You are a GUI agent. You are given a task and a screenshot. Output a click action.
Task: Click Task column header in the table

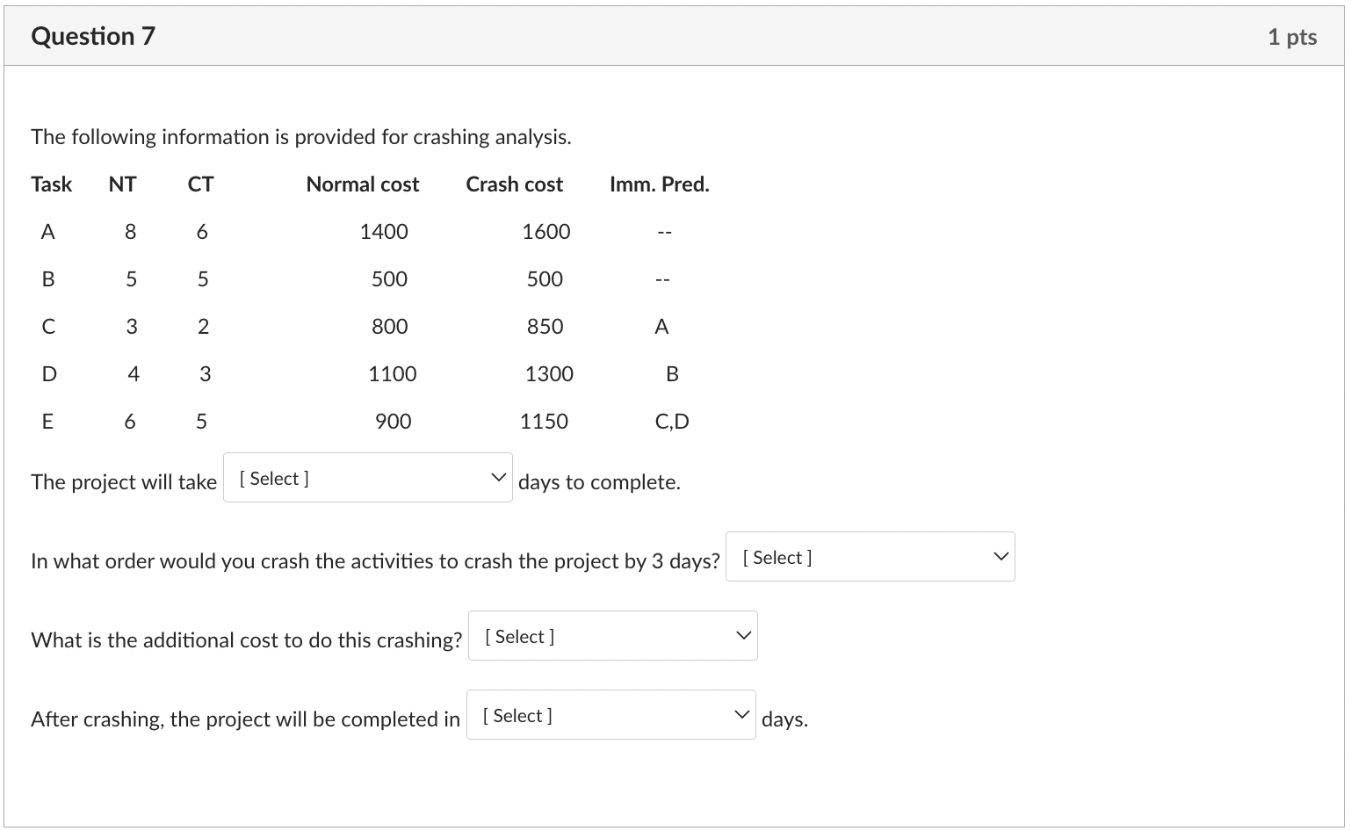(51, 184)
